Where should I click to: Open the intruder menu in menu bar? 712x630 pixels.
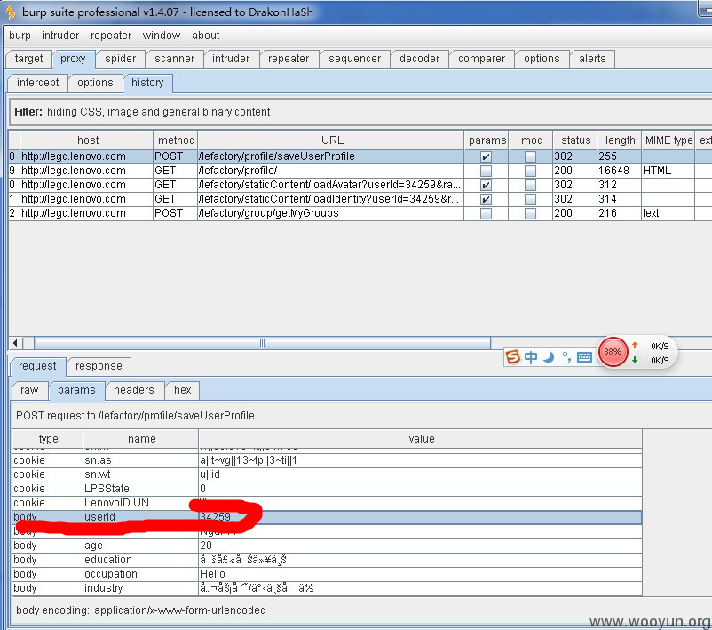[60, 36]
